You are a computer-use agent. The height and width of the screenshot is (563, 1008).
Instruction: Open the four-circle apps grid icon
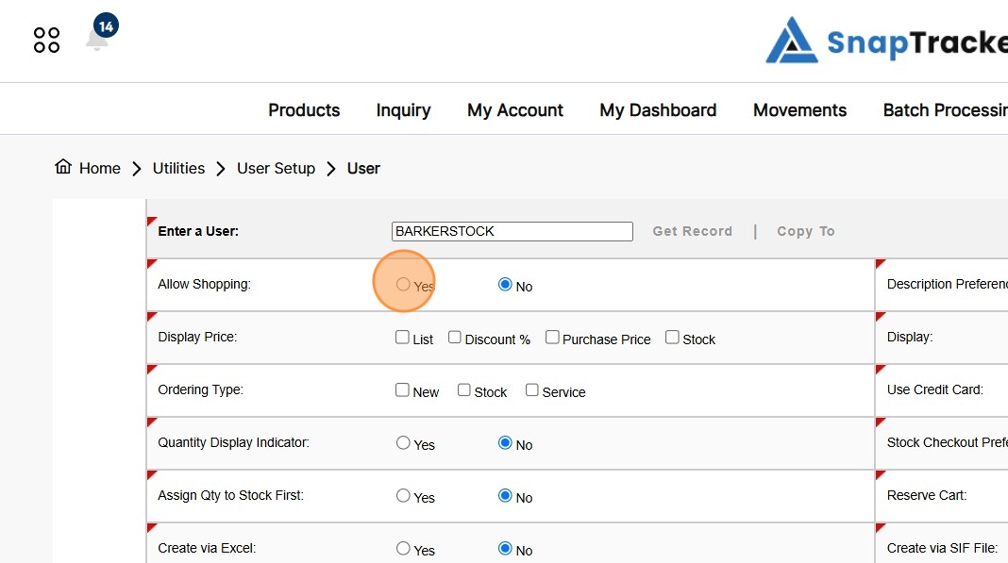pyautogui.click(x=46, y=40)
